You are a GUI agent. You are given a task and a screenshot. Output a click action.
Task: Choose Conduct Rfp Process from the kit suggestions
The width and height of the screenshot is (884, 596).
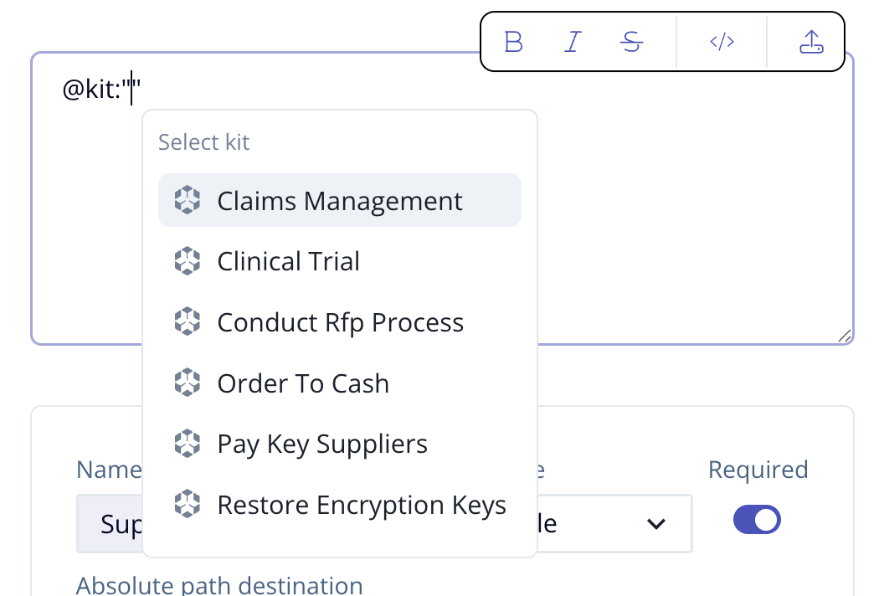pyautogui.click(x=340, y=322)
